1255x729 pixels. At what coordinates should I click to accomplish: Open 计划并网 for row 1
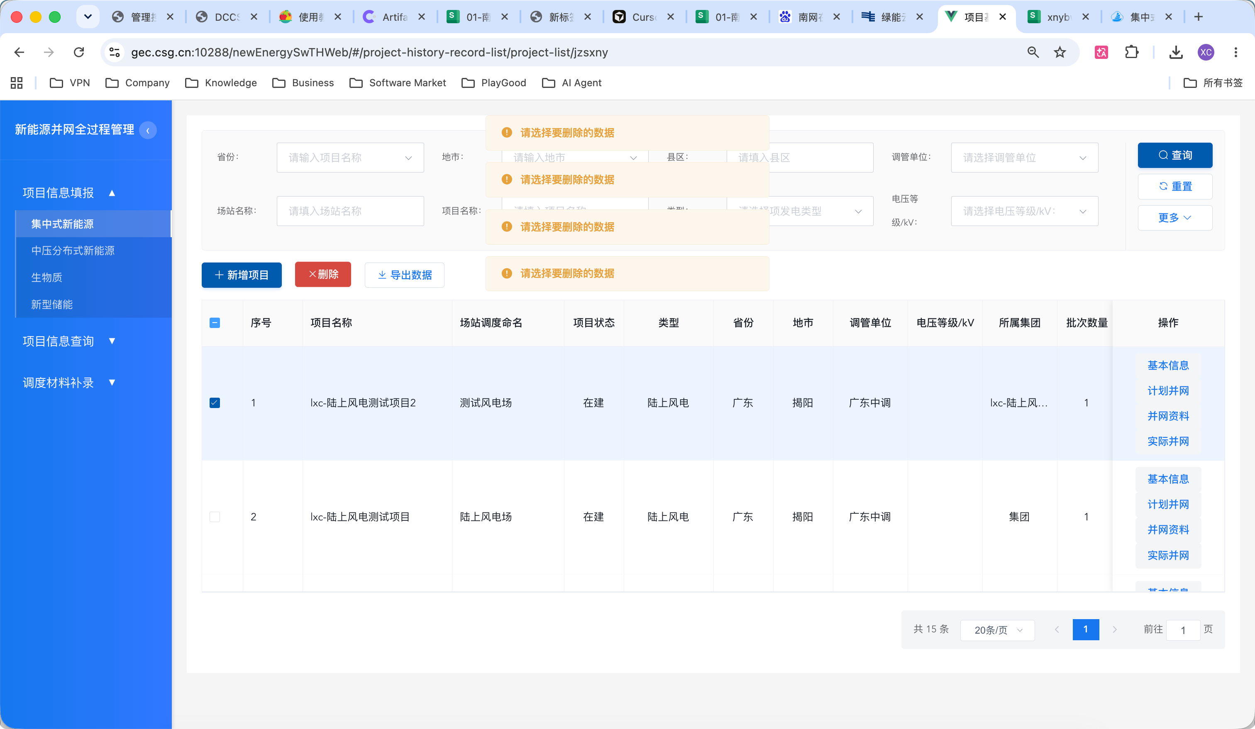click(x=1168, y=391)
